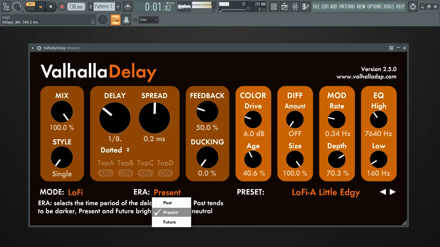Open the PATTERNS menu
Viewport: 440px width, 247px height.
click(347, 6)
